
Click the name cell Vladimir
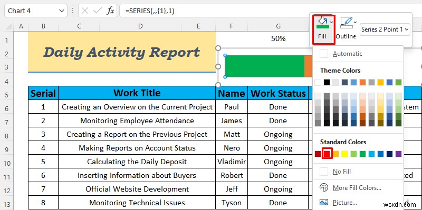click(x=232, y=162)
